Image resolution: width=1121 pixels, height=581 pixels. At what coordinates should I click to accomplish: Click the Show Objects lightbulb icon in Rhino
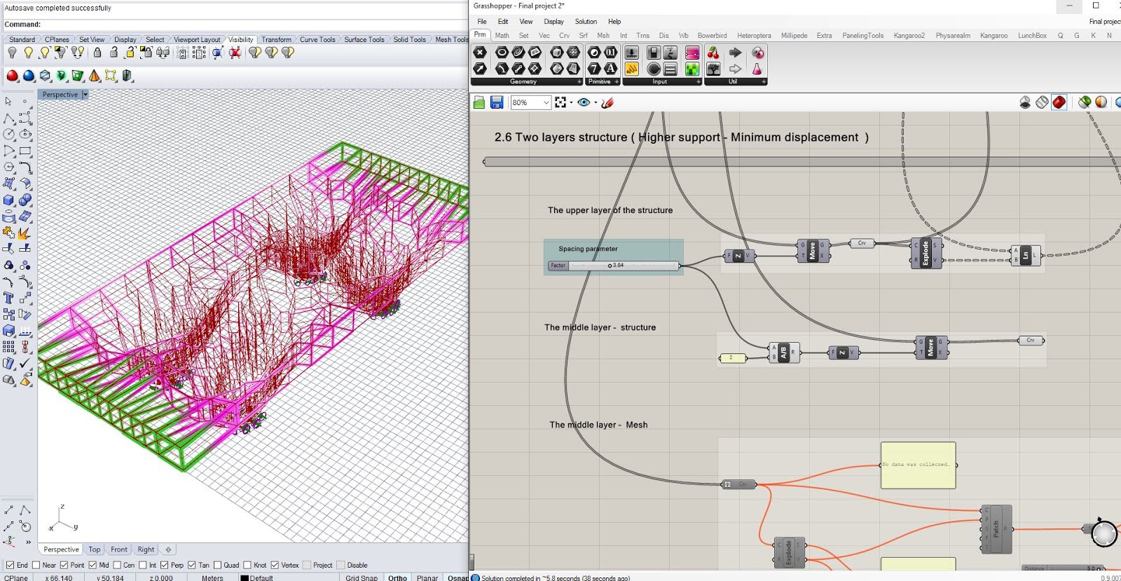[28, 53]
